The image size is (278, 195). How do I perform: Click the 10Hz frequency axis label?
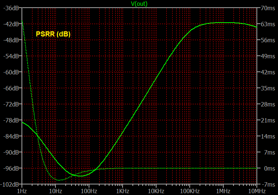(x=55, y=191)
